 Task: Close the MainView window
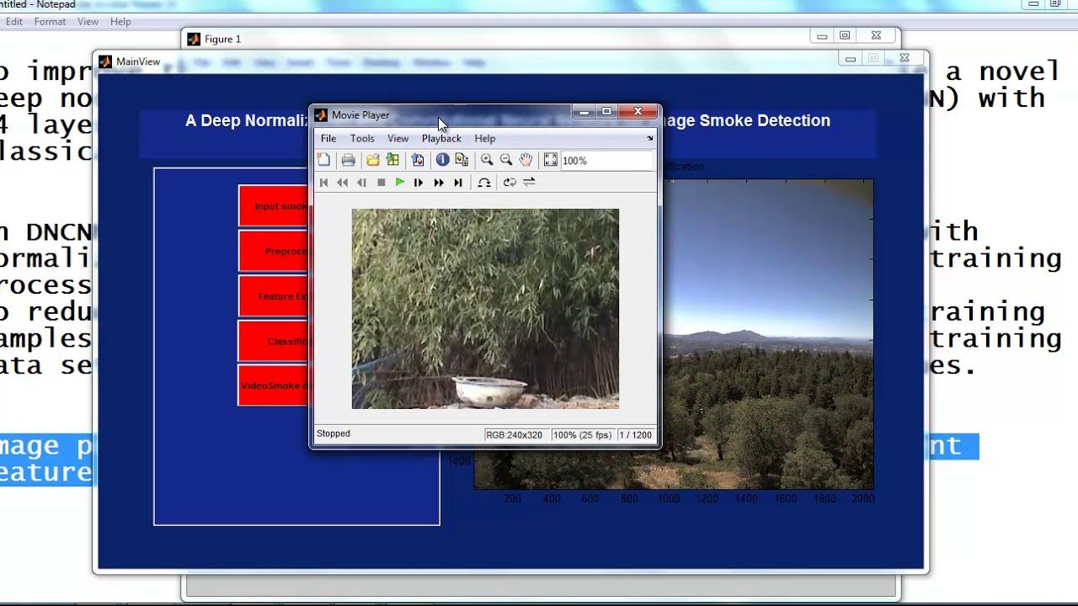pos(904,58)
